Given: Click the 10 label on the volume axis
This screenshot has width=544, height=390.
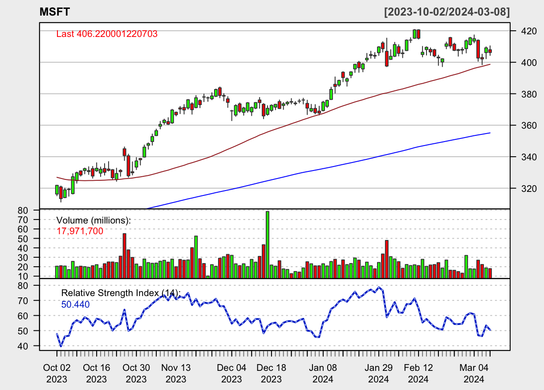Looking at the screenshot, I should coord(24,276).
